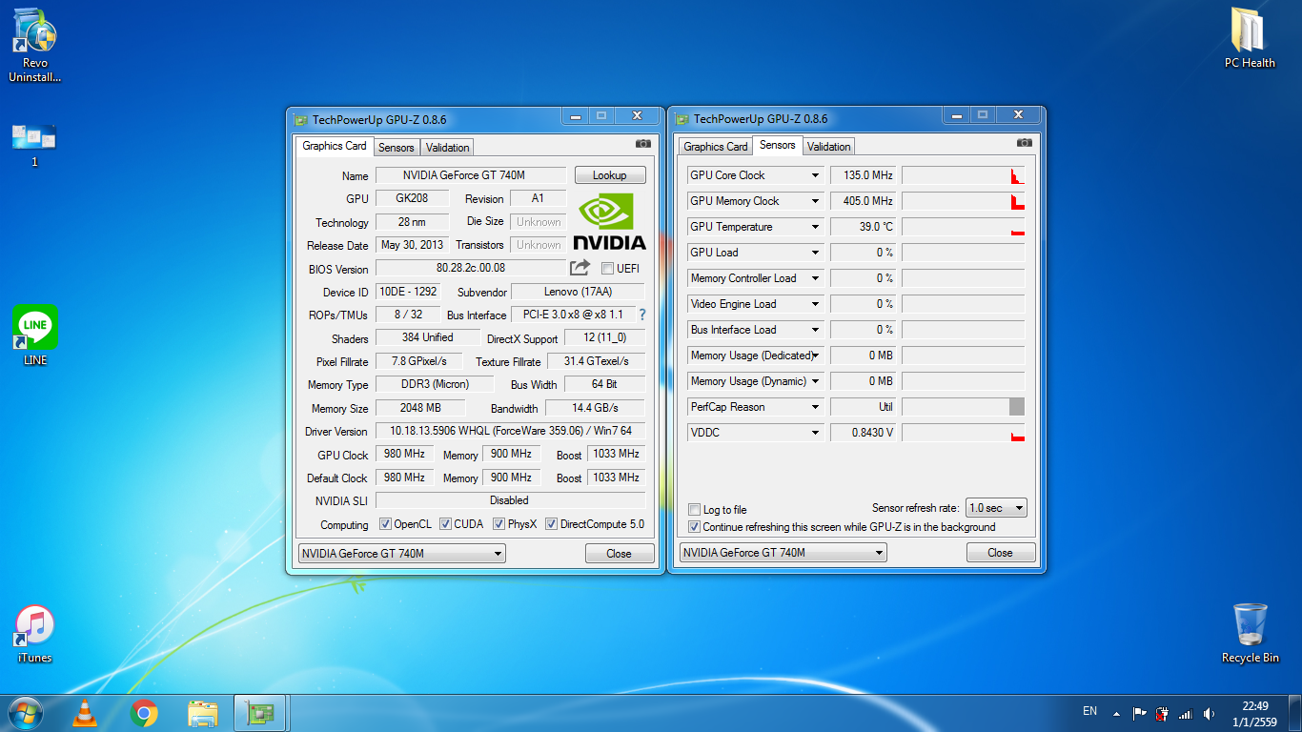
Task: Expand the Memory Usage (Dynamic) dropdown arrow
Action: pyautogui.click(x=816, y=381)
